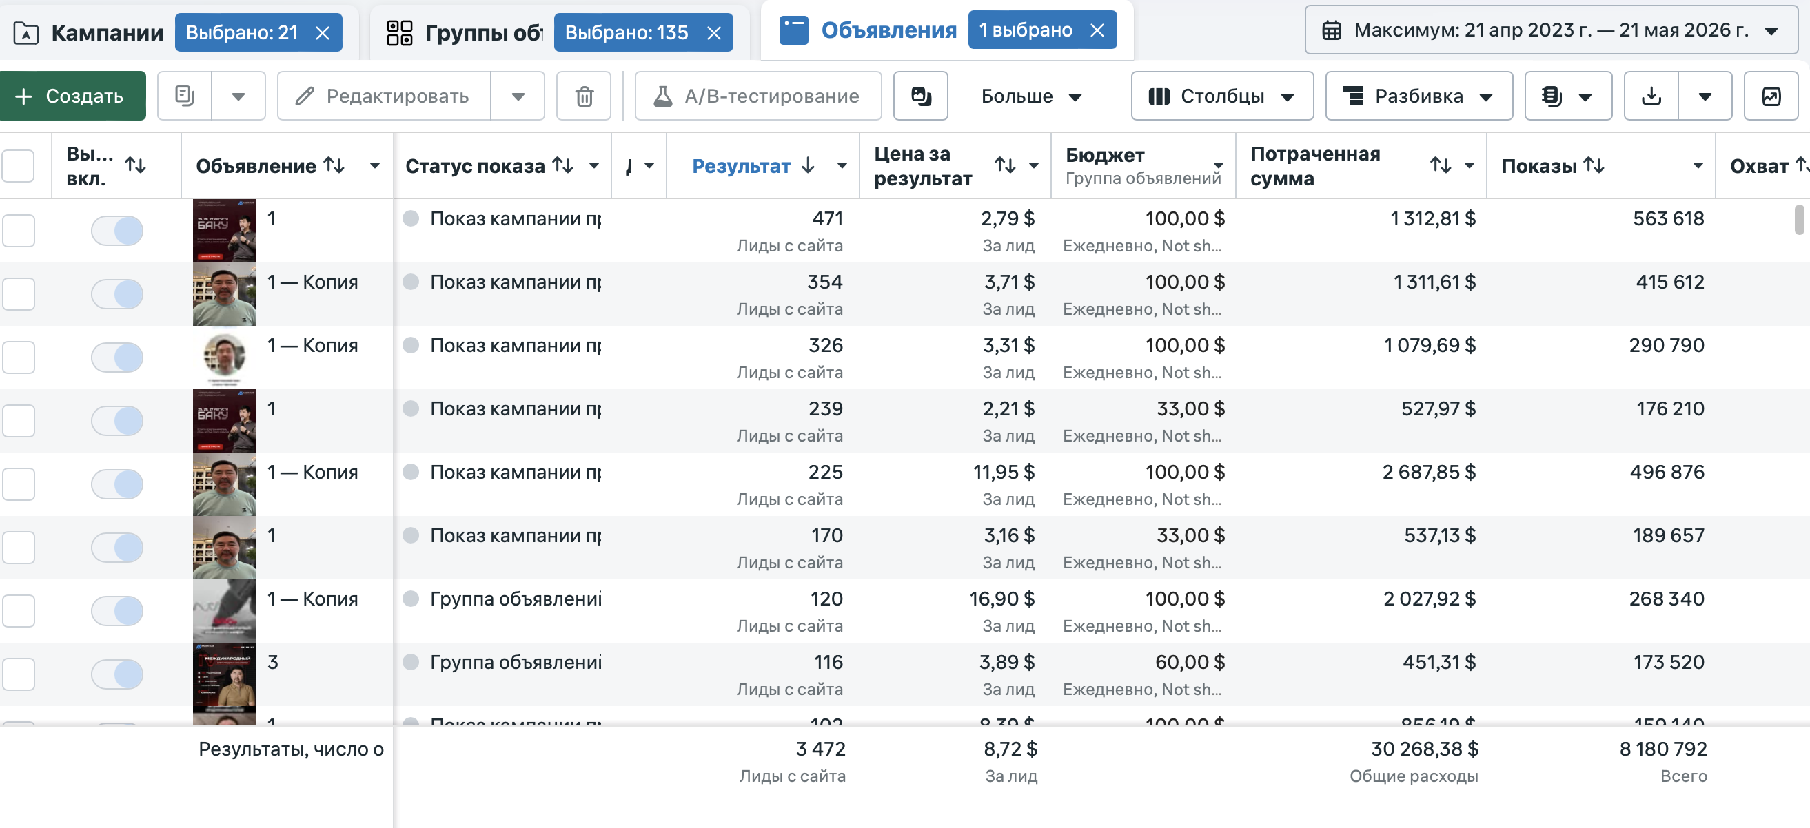The image size is (1810, 828).
Task: Open the 'Объявление' column options arrow
Action: coord(374,165)
